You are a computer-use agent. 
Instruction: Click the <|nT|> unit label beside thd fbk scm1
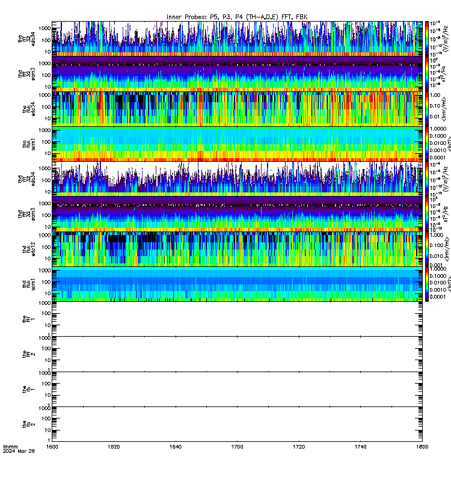(x=449, y=284)
